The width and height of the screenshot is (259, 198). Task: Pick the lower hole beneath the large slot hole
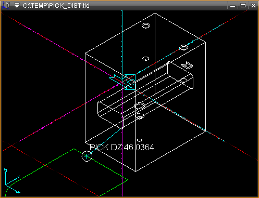point(140,116)
